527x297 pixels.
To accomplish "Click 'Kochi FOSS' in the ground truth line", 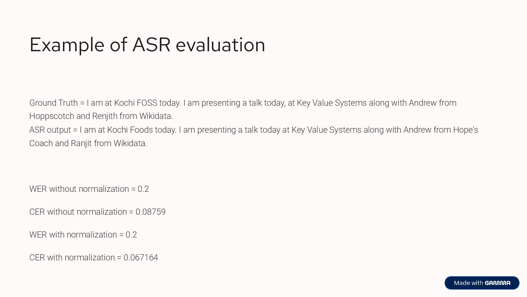I will [136, 103].
